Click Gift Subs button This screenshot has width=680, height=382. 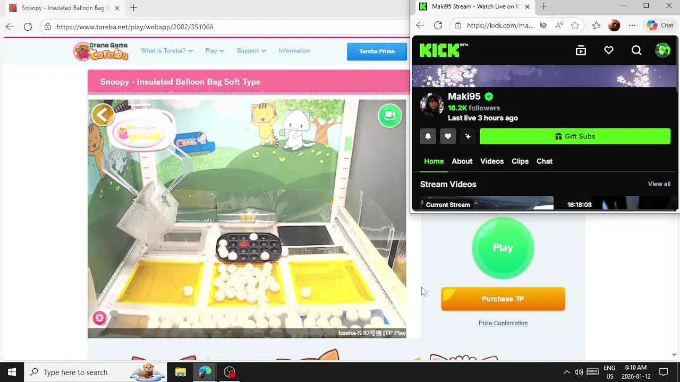pos(575,136)
